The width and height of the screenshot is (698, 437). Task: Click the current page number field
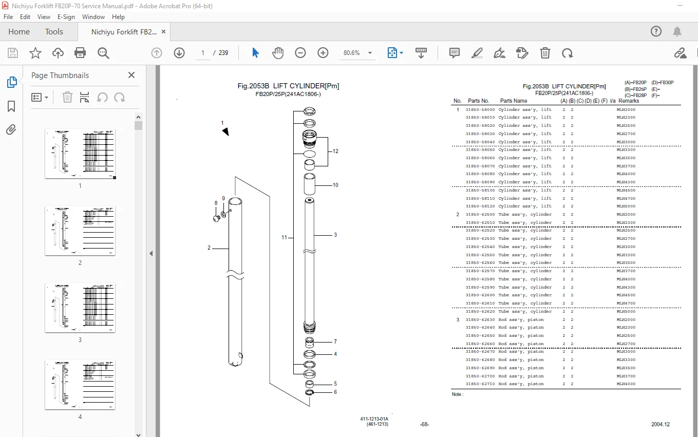(203, 53)
